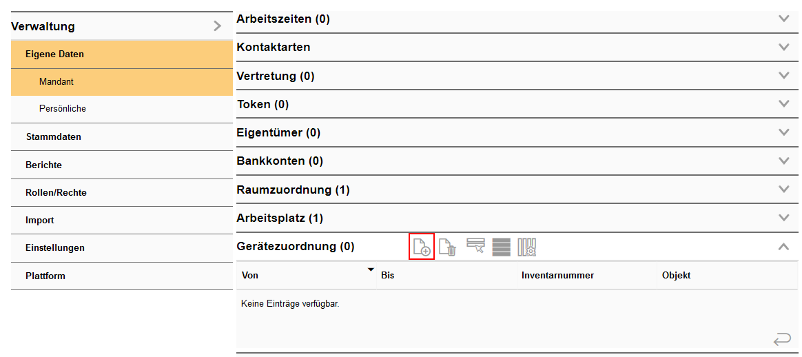
Task: Expand the Bankkonten section
Action: 783,161
